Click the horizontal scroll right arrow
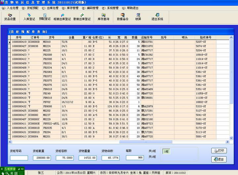This screenshot has height=175, width=238. [x=227, y=142]
